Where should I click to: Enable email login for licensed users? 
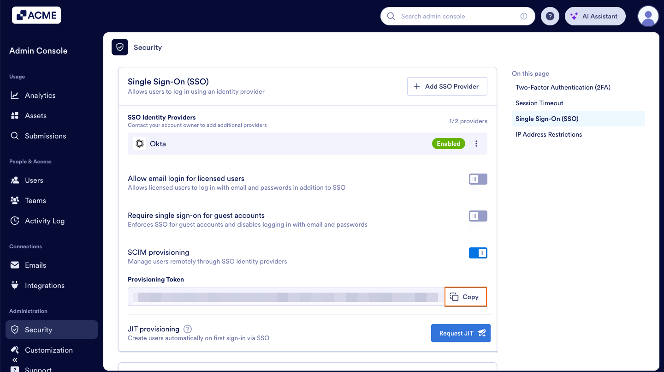pyautogui.click(x=478, y=179)
